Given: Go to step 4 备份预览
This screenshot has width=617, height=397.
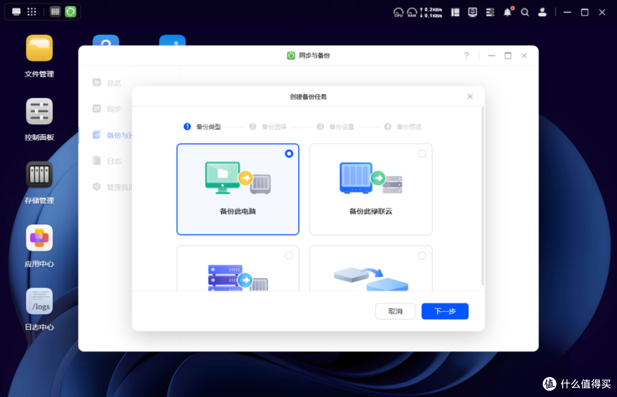Looking at the screenshot, I should (x=403, y=127).
